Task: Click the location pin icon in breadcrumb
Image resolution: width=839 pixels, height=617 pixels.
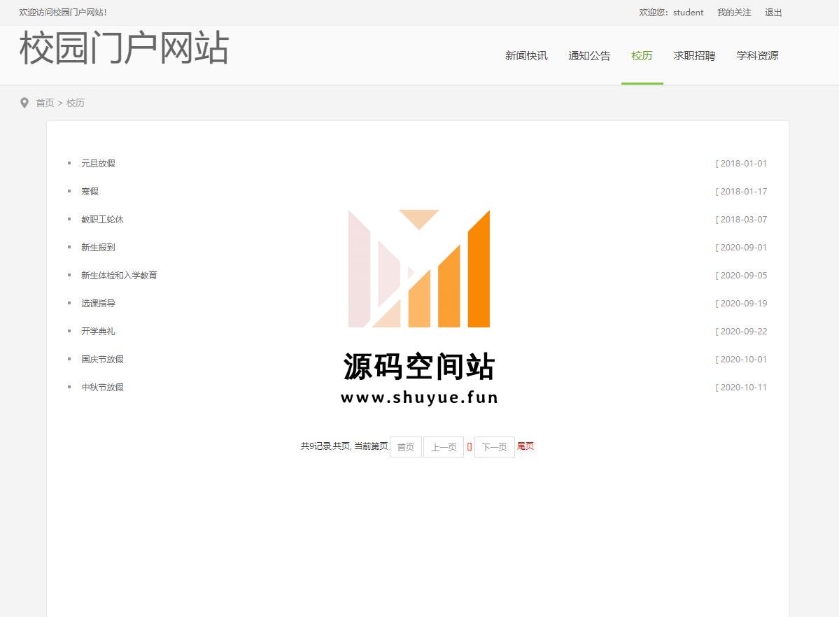Action: tap(24, 103)
